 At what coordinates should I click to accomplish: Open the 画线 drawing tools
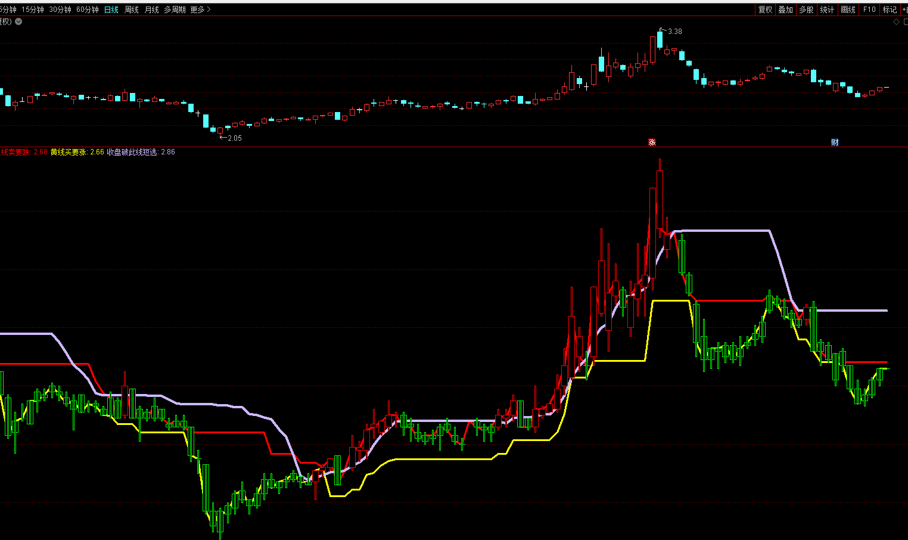(x=848, y=10)
